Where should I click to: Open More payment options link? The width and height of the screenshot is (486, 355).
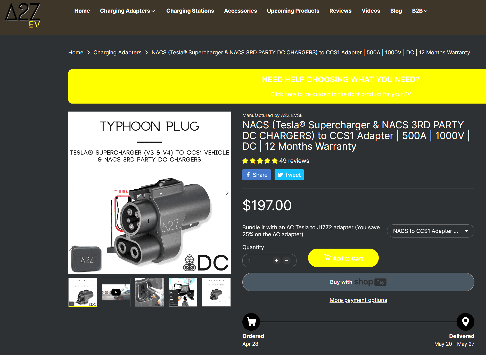point(358,300)
